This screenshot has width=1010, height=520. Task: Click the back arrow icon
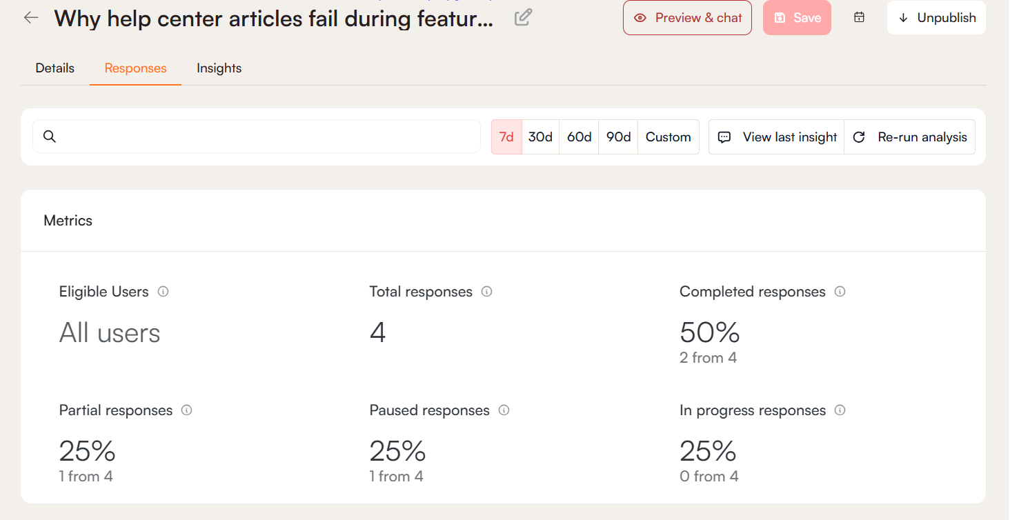click(31, 18)
